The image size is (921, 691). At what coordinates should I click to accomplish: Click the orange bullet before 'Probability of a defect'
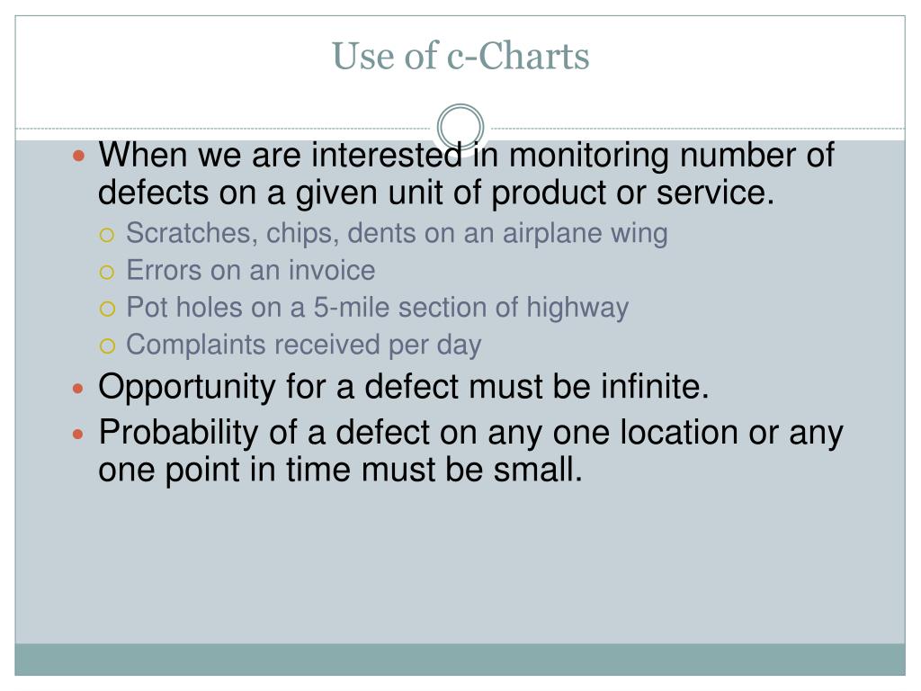pyautogui.click(x=79, y=435)
